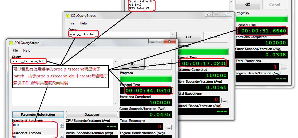
Task: Click progress bar in rear right window
Action: [x=262, y=19]
